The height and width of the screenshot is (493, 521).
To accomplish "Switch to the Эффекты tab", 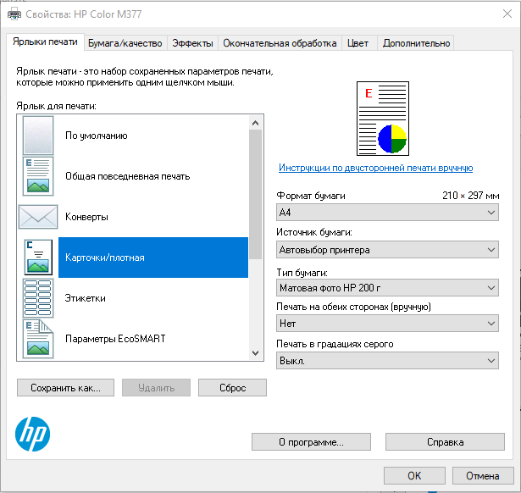I will point(191,43).
